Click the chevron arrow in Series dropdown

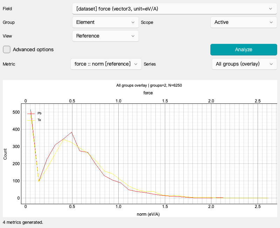coord(271,64)
